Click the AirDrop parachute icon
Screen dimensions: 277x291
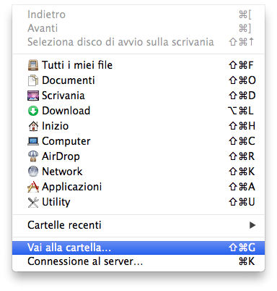pos(33,156)
